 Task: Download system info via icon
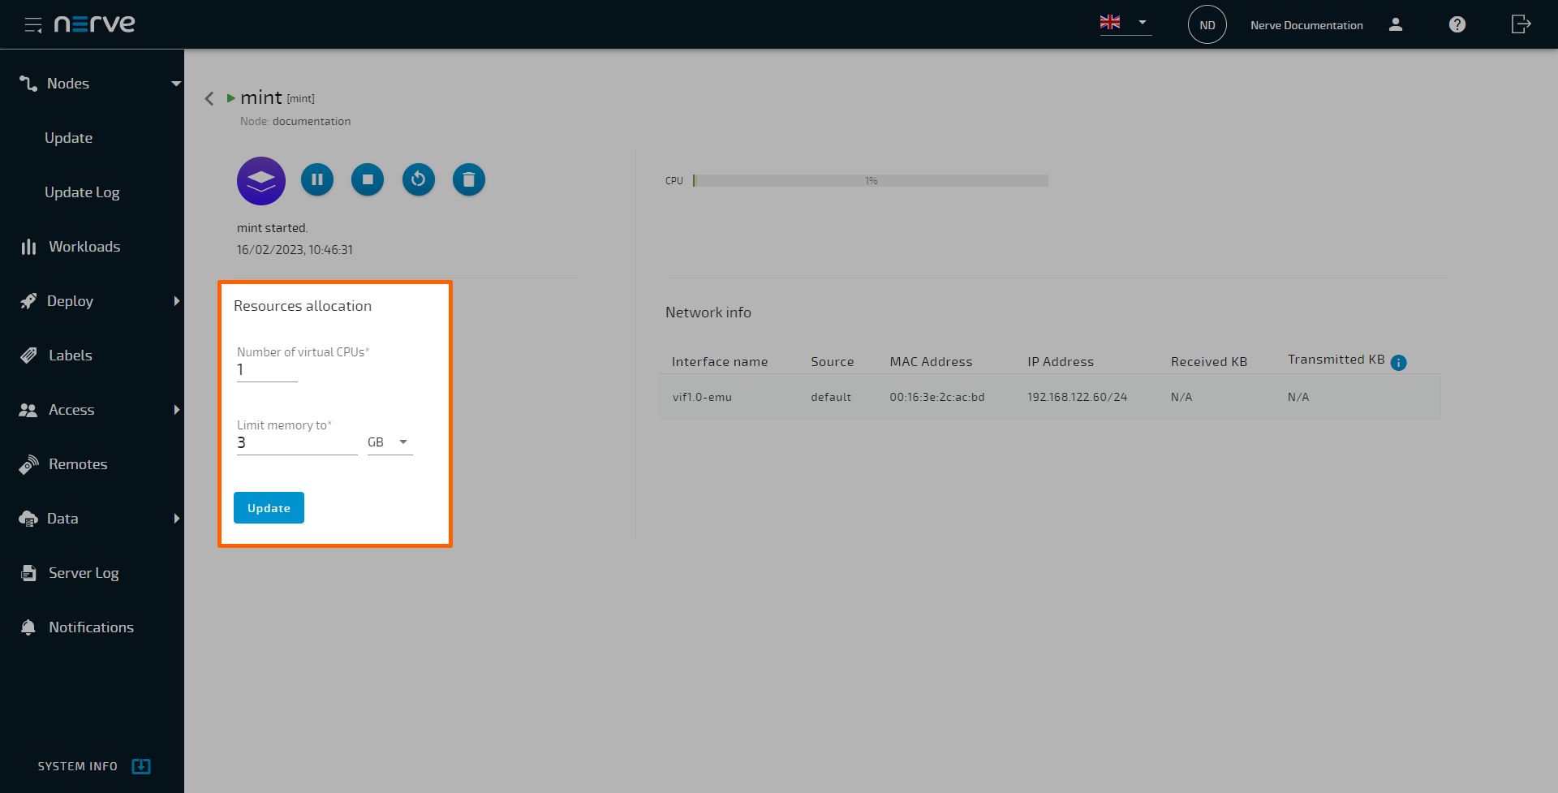tap(141, 766)
